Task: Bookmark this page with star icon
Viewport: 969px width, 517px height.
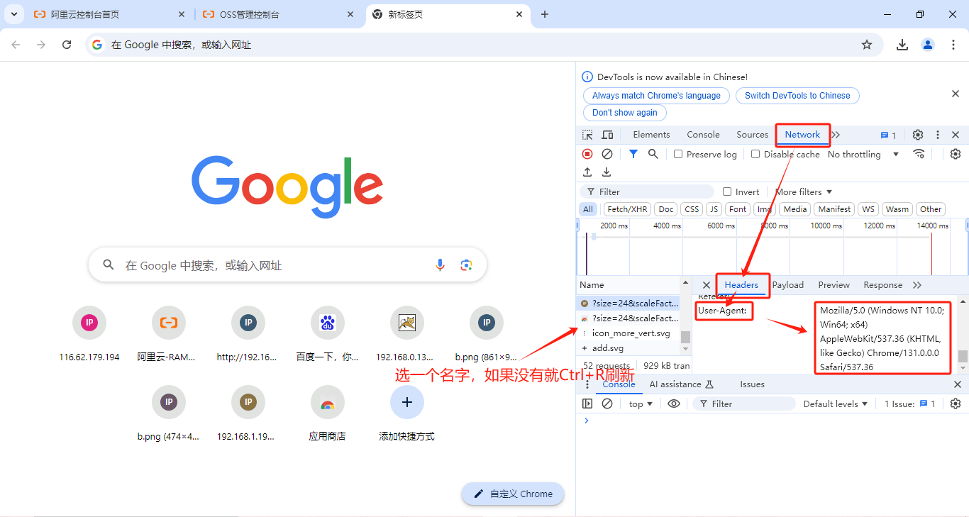Action: pyautogui.click(x=867, y=45)
